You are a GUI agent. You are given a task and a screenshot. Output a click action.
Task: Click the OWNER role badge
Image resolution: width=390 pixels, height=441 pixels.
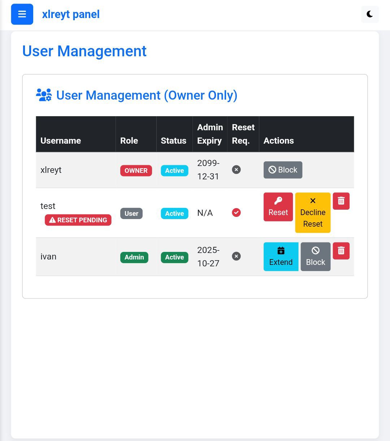(x=136, y=171)
